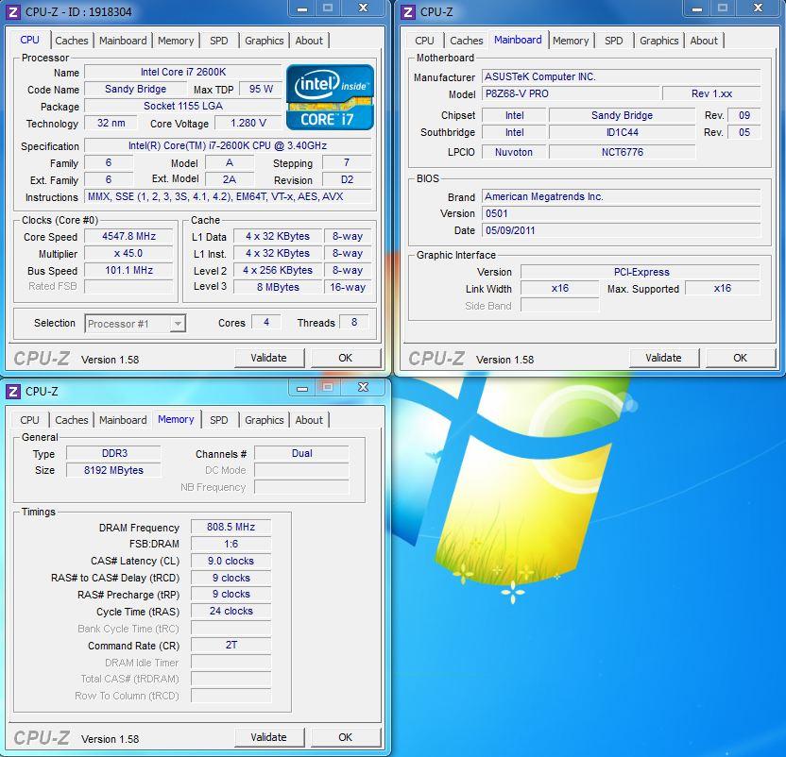Open About tab in the CPU window

pos(309,41)
